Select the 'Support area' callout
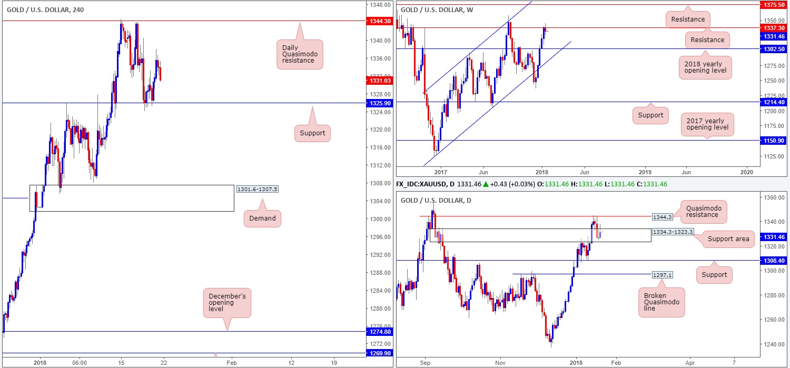This screenshot has width=790, height=368. 728,239
